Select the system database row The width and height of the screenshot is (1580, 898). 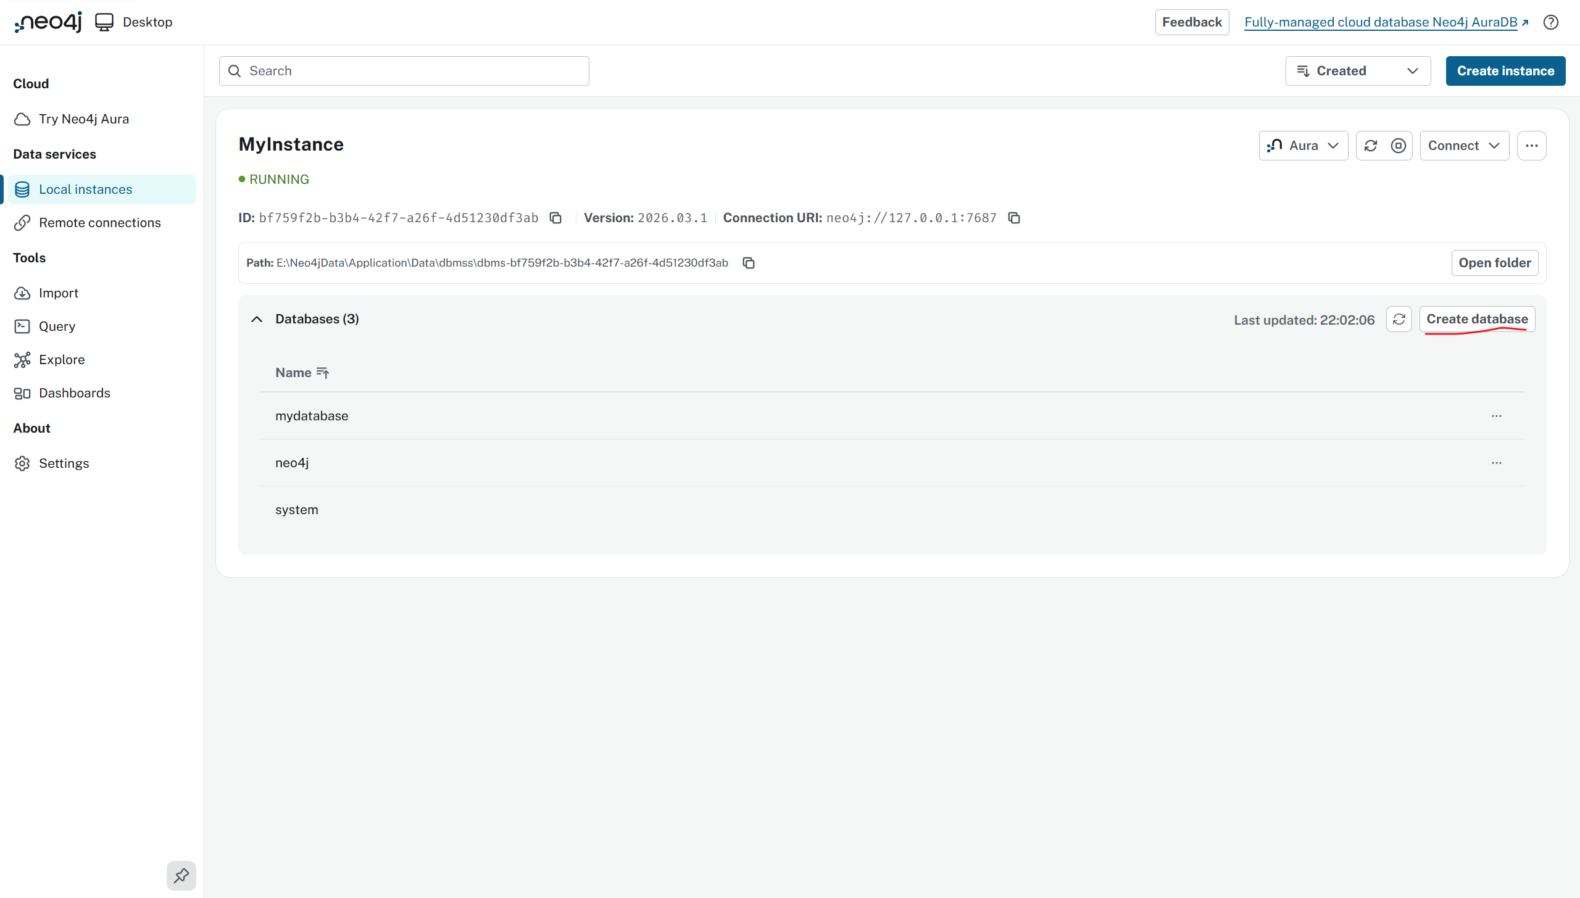tap(892, 510)
